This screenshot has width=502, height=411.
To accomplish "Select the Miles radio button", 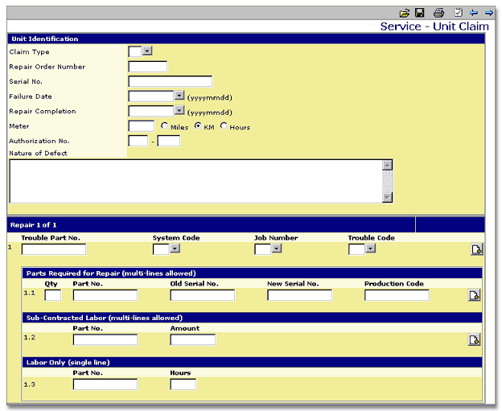I will click(x=165, y=126).
